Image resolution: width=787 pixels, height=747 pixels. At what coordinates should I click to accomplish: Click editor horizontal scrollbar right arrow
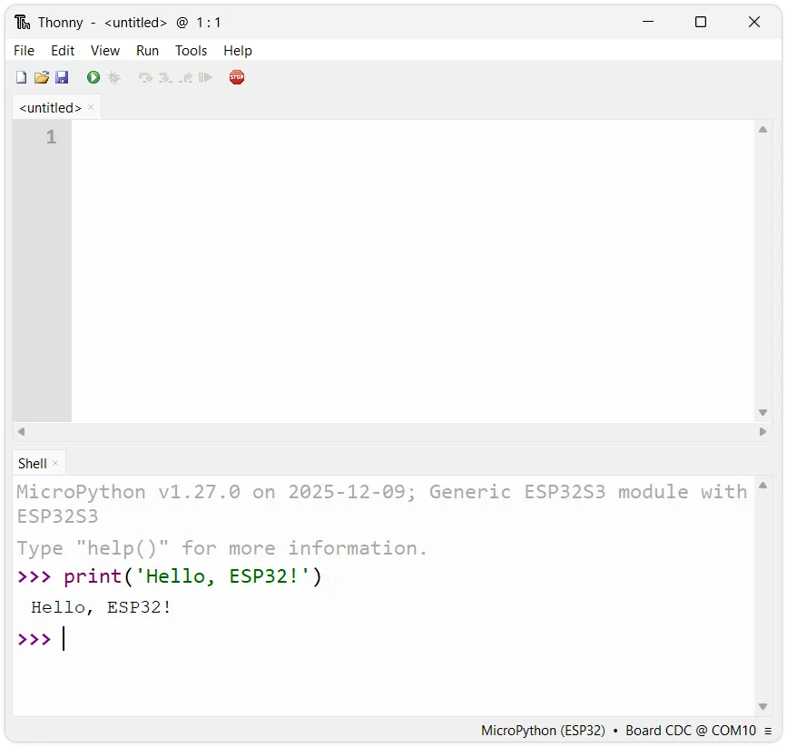tap(762, 432)
